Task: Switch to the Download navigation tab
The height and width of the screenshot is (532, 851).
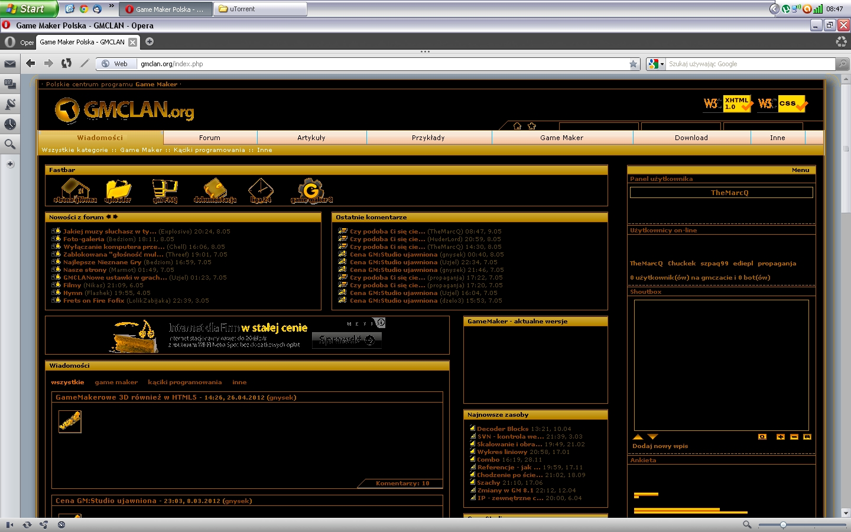Action: [691, 138]
